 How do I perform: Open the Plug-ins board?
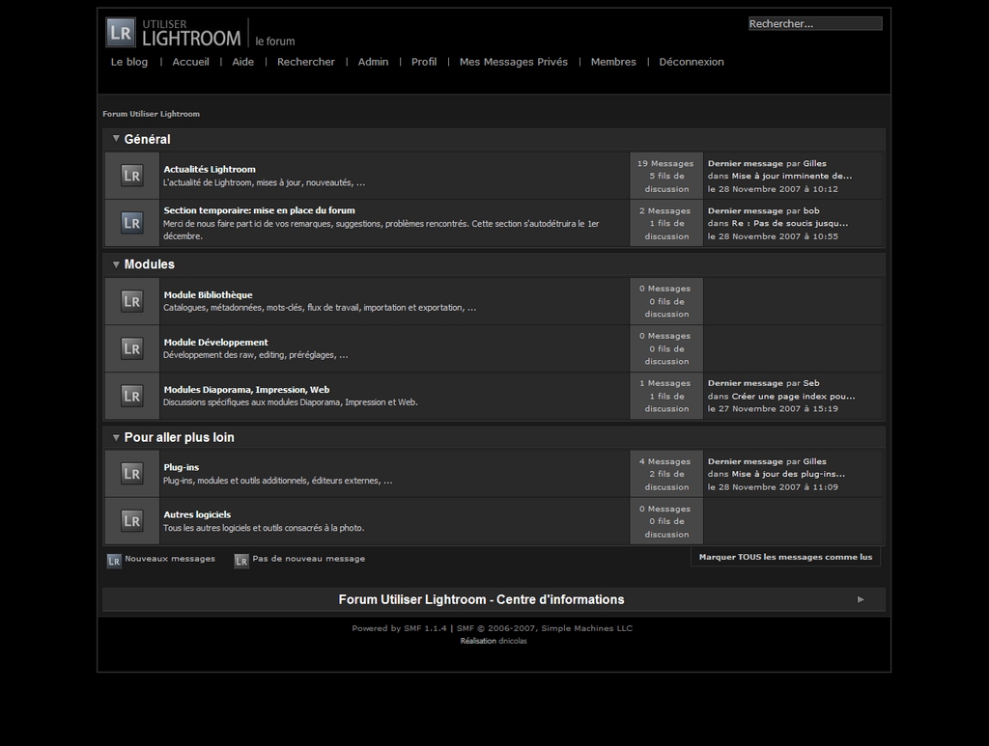point(181,467)
